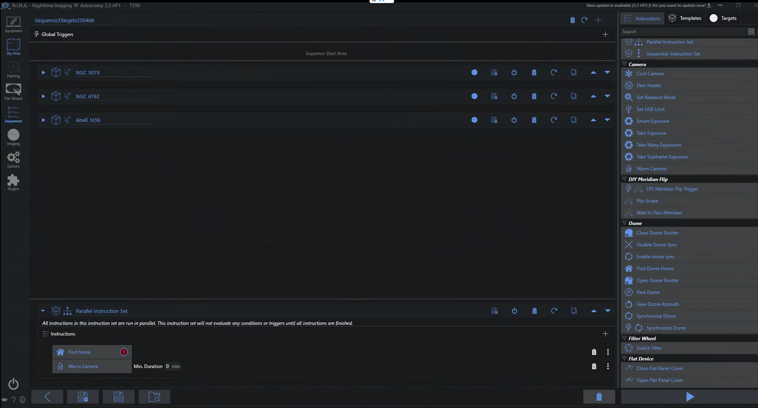Click the floppy-disk save icon on Abell 1656 row
The width and height of the screenshot is (758, 408).
(x=494, y=120)
